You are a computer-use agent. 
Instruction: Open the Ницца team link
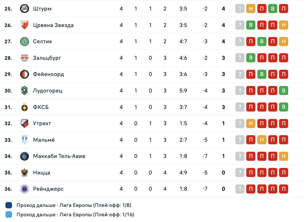tap(42, 173)
